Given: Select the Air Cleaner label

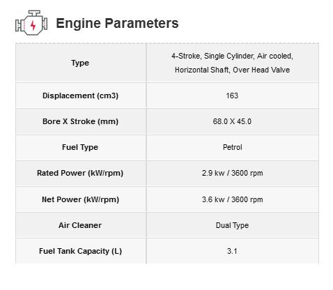Looking at the screenshot, I should [x=80, y=225].
